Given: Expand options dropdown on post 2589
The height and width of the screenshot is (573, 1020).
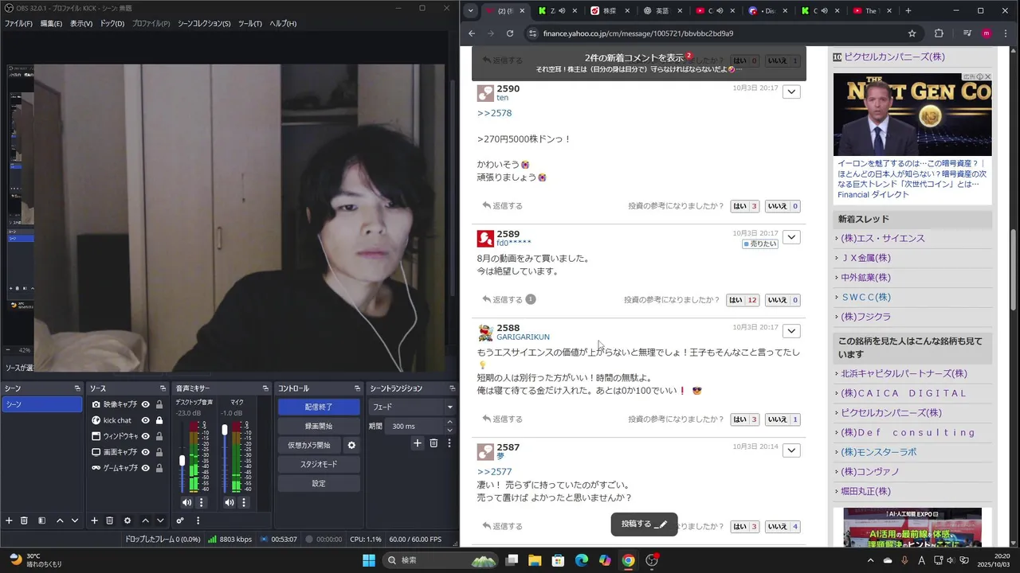Looking at the screenshot, I should coord(791,237).
